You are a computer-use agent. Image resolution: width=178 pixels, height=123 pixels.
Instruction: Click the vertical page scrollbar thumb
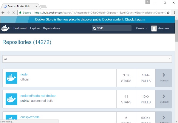tap(176, 30)
